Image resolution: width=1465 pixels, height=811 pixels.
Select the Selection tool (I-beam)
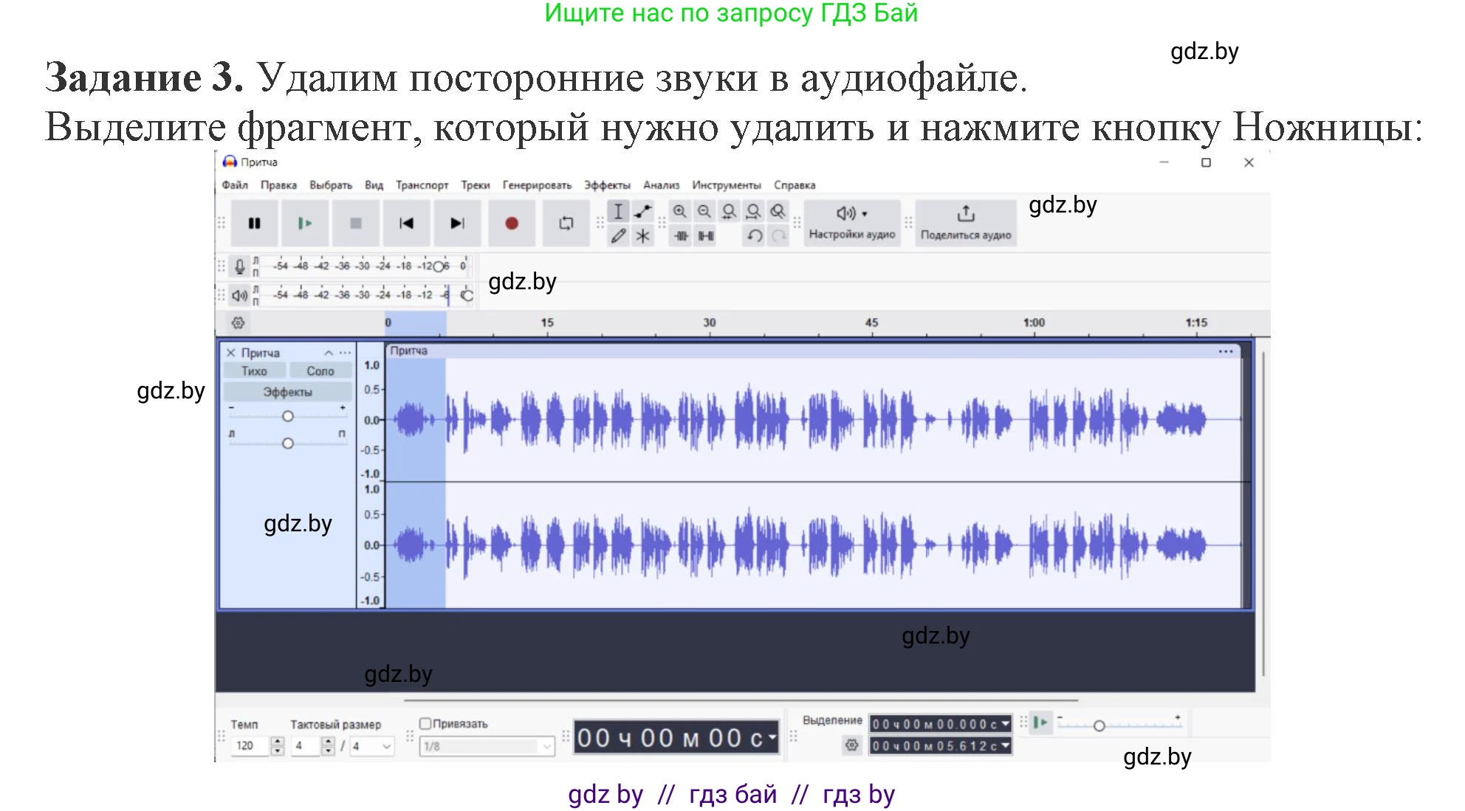pos(618,212)
